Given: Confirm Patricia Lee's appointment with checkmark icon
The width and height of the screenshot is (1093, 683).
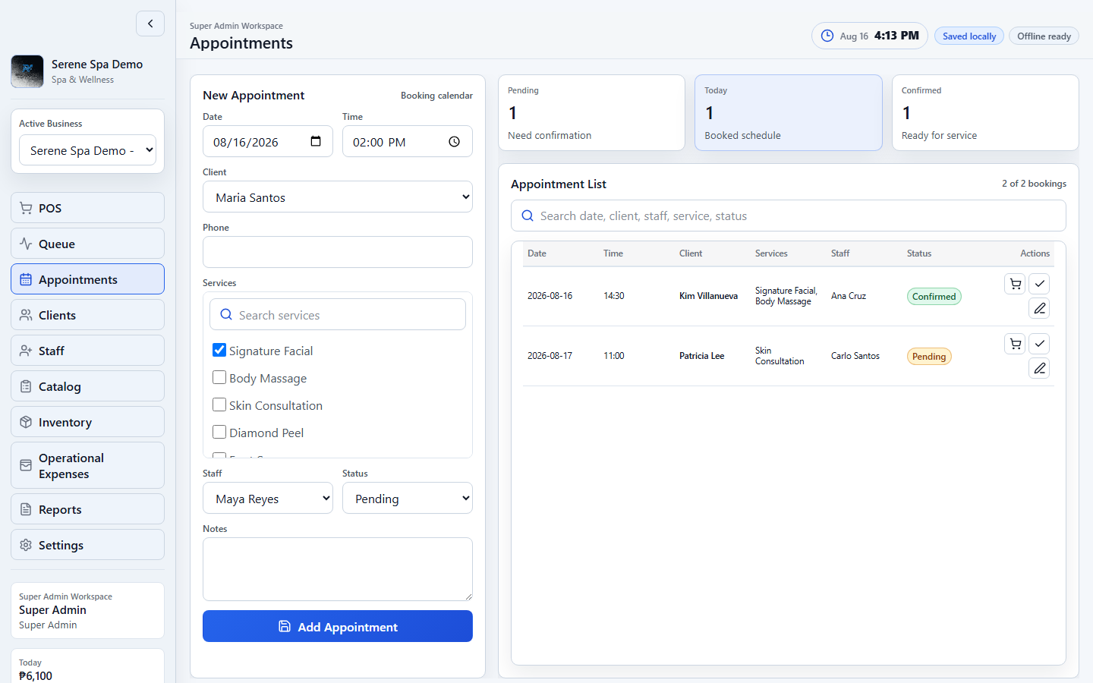Looking at the screenshot, I should pyautogui.click(x=1039, y=344).
